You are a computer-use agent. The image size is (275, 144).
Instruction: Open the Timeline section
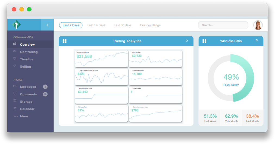point(27,59)
